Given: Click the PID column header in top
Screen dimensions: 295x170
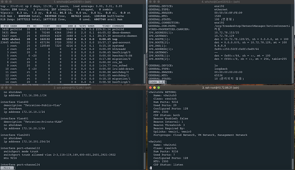Looking at the screenshot, I should coord(6,26).
